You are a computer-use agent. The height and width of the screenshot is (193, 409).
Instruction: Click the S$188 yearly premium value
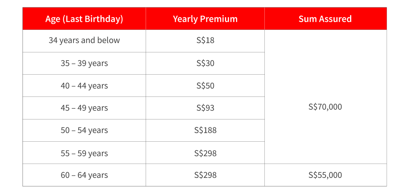click(x=205, y=131)
